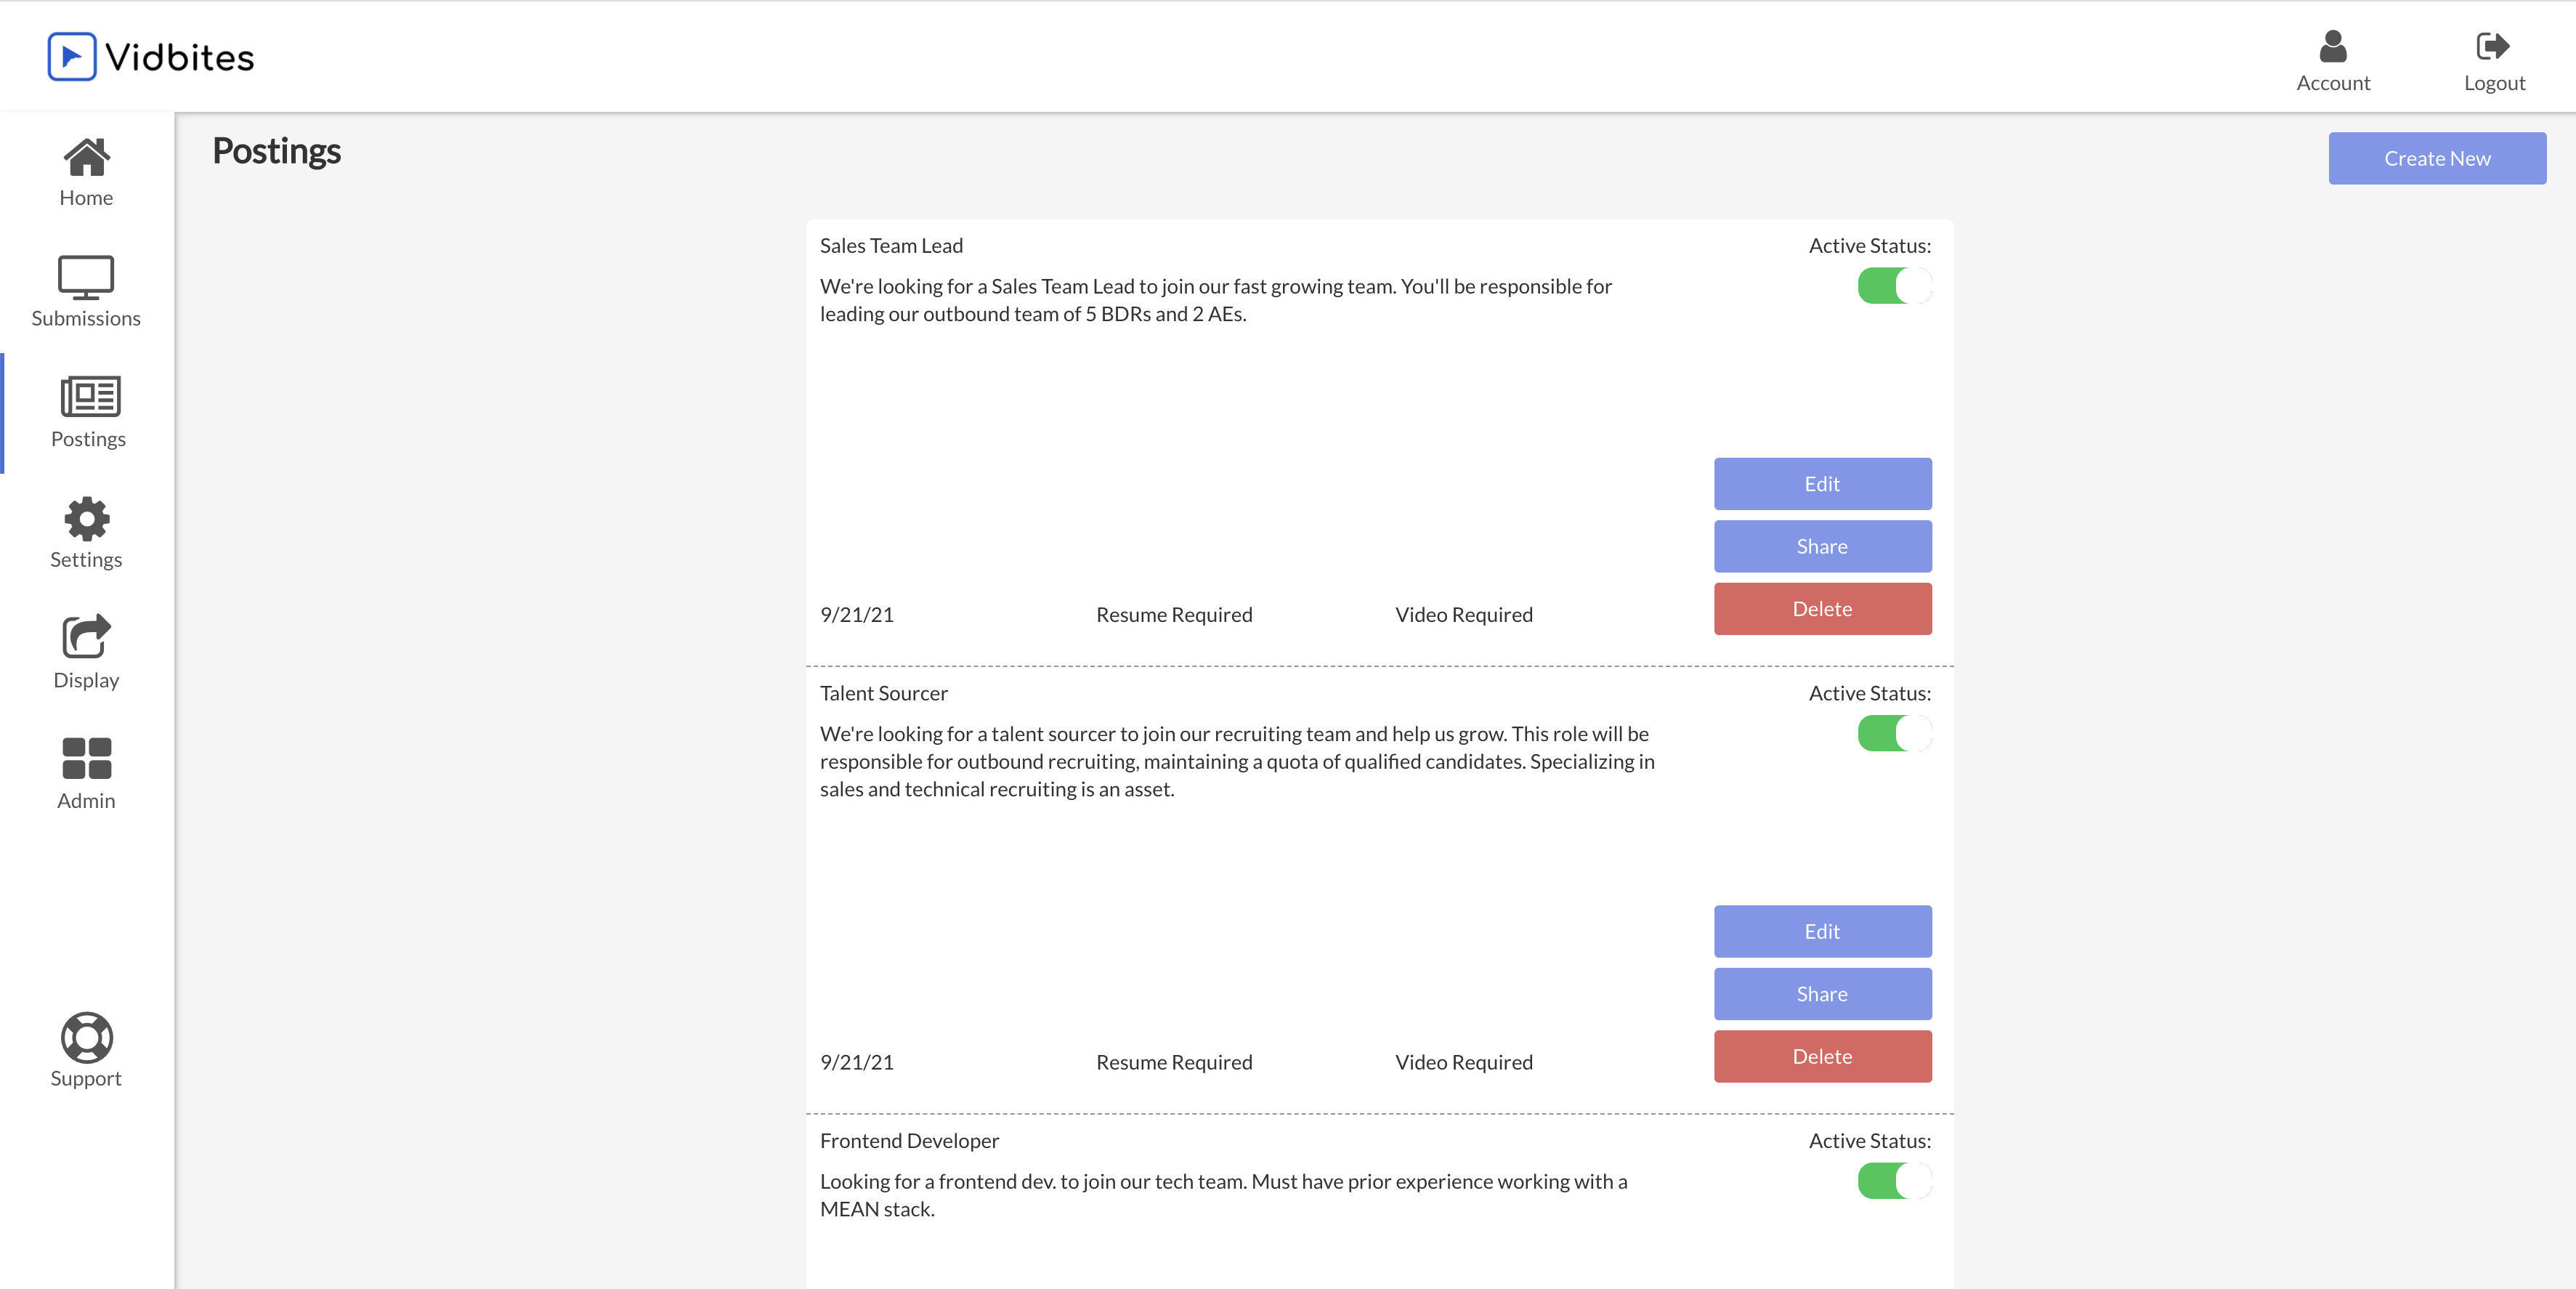
Task: Disable the Talent Sourcer active status
Action: (1894, 734)
